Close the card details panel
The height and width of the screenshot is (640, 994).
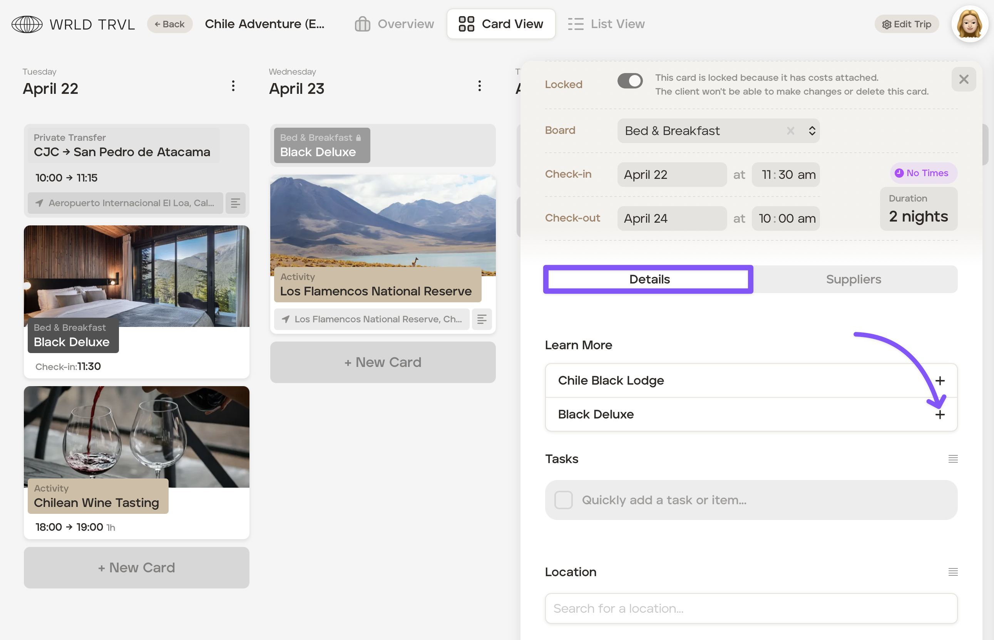pos(964,79)
